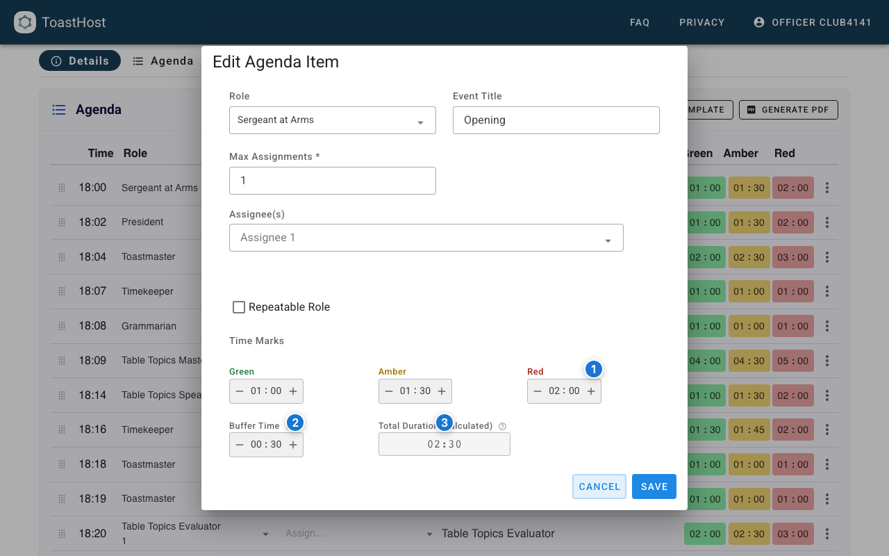Click the Total Duration help icon
The image size is (889, 556).
502,427
